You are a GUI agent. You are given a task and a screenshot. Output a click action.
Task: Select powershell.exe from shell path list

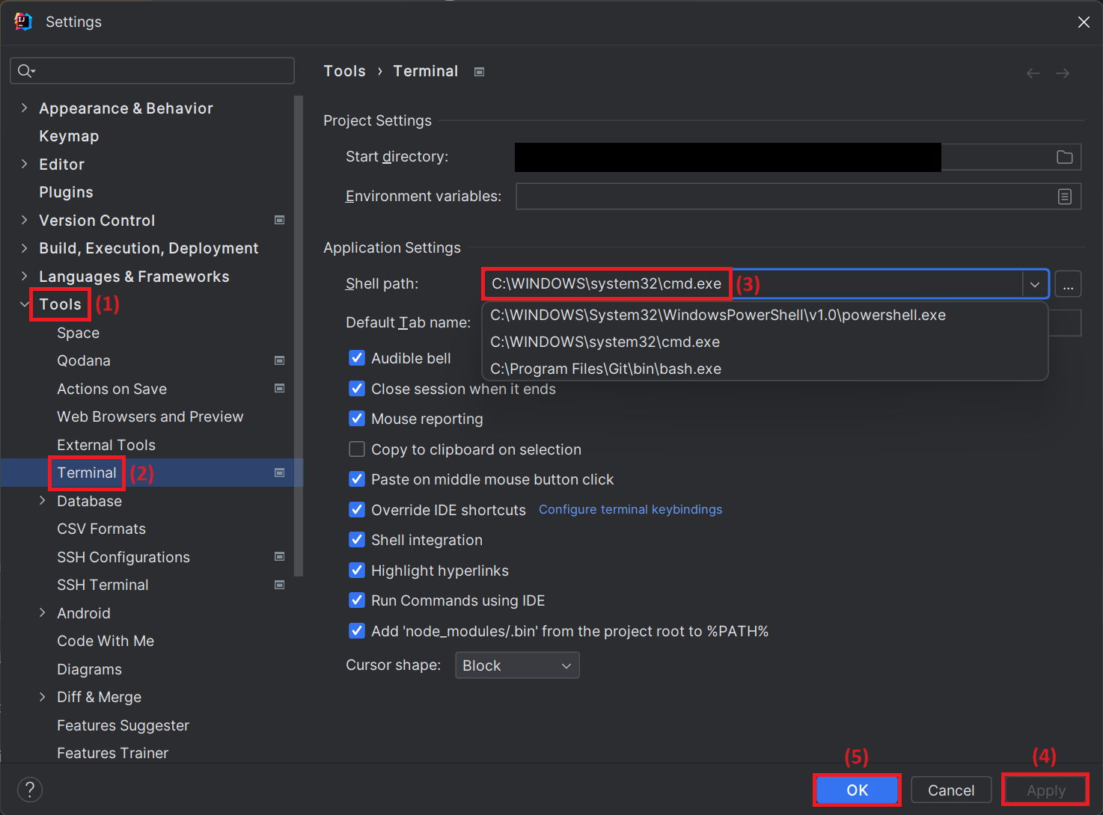pos(765,316)
